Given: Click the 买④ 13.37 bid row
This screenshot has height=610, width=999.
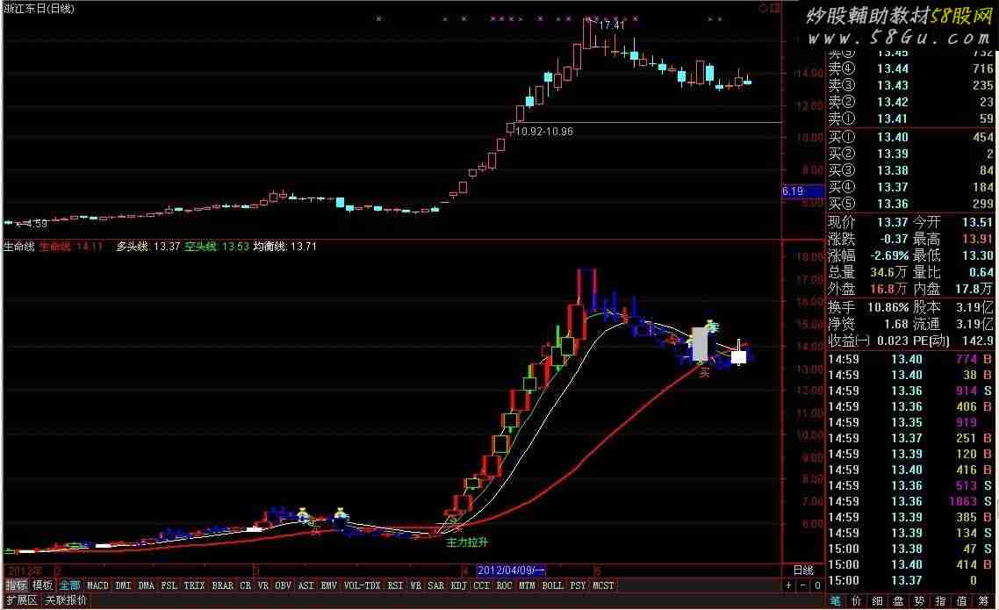Looking at the screenshot, I should 910,187.
